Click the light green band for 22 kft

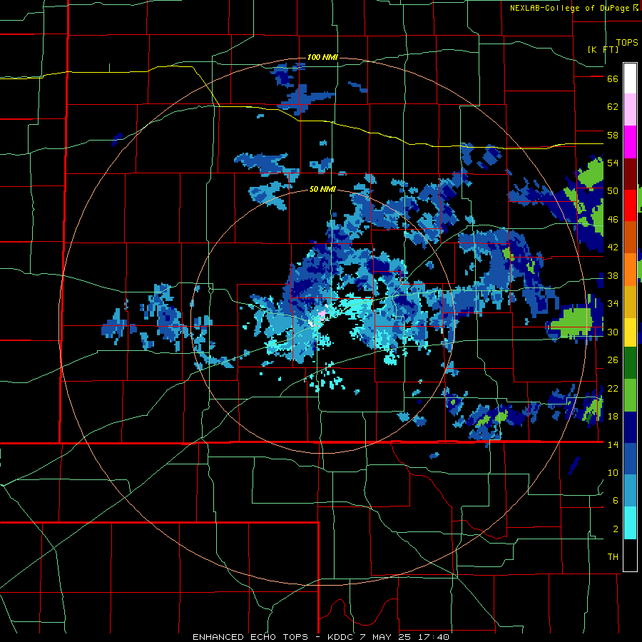click(630, 395)
